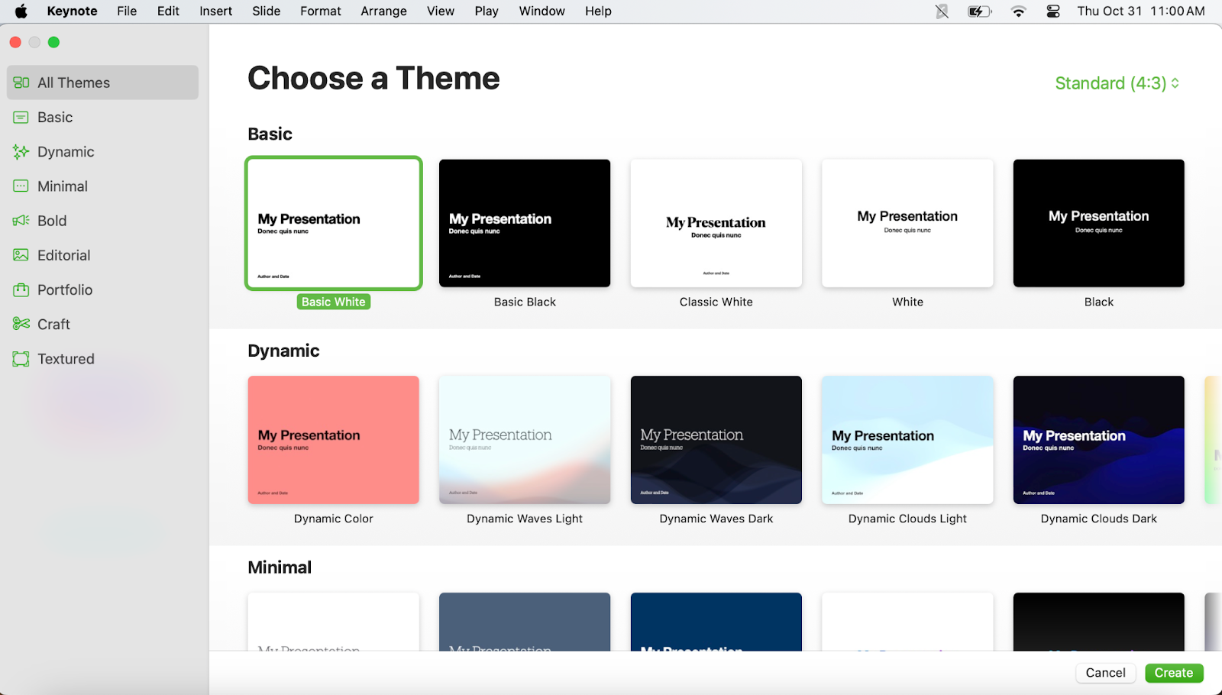Show All Themes in the sidebar
This screenshot has width=1222, height=695.
pyautogui.click(x=102, y=82)
